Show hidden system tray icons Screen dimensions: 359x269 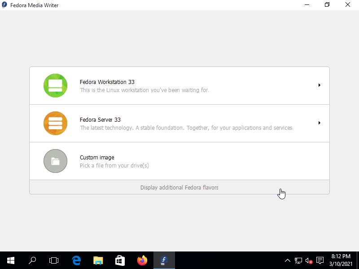(288, 260)
